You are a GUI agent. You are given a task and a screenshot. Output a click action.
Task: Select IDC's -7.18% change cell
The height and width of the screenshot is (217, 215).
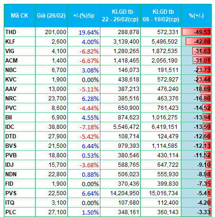[84, 127]
